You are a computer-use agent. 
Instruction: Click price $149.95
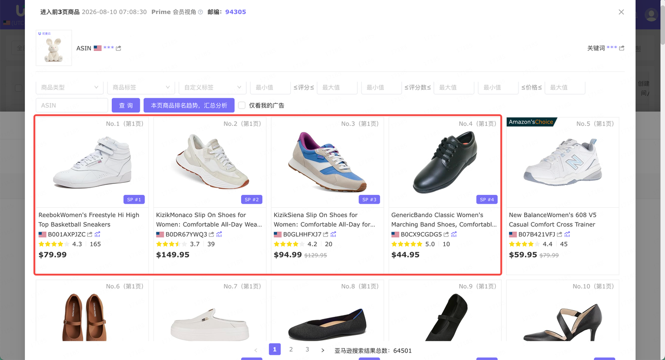(x=173, y=255)
